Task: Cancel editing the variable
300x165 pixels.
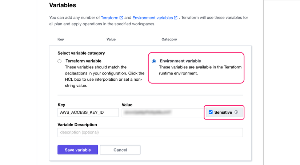Action: pyautogui.click(x=120, y=150)
